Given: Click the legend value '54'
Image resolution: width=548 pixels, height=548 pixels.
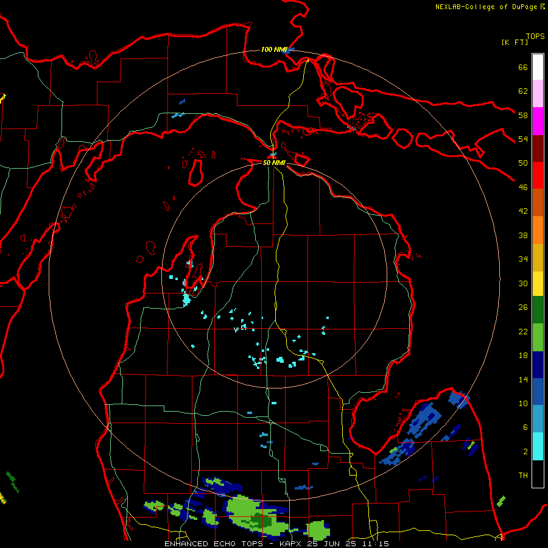Looking at the screenshot, I should coord(523,139).
